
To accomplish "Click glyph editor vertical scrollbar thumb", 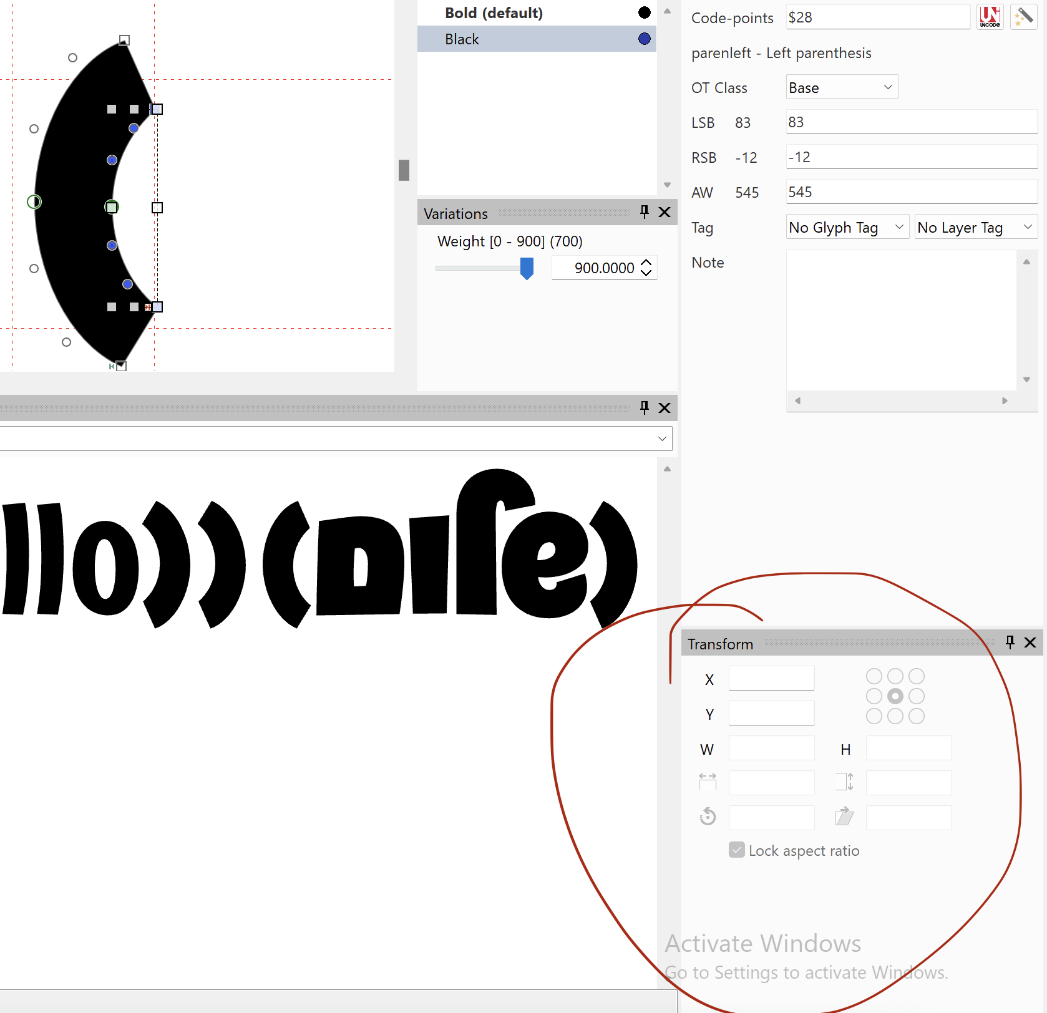I will point(404,170).
